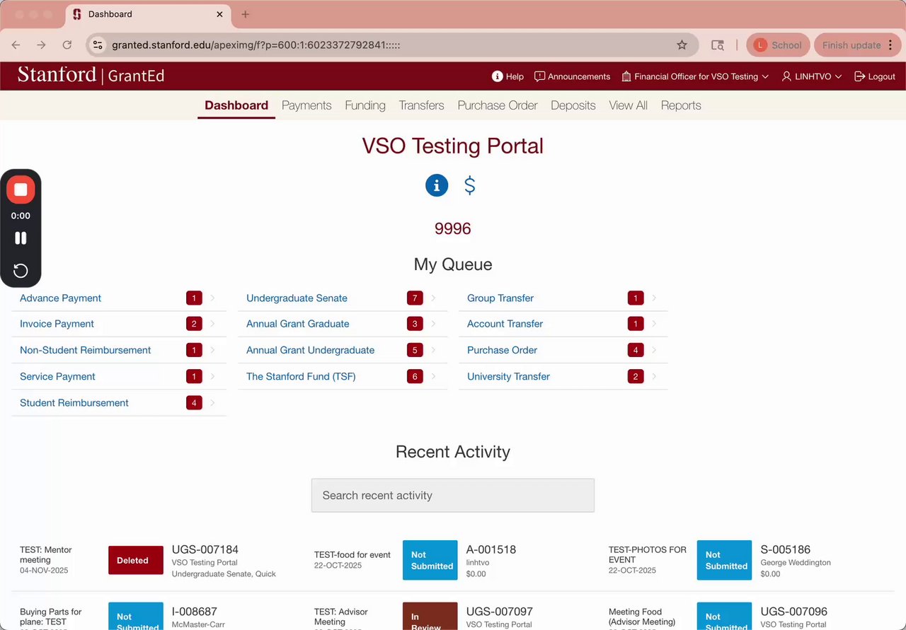The height and width of the screenshot is (630, 906).
Task: Click the 6 badge for The Stanford Fund
Action: (x=415, y=376)
